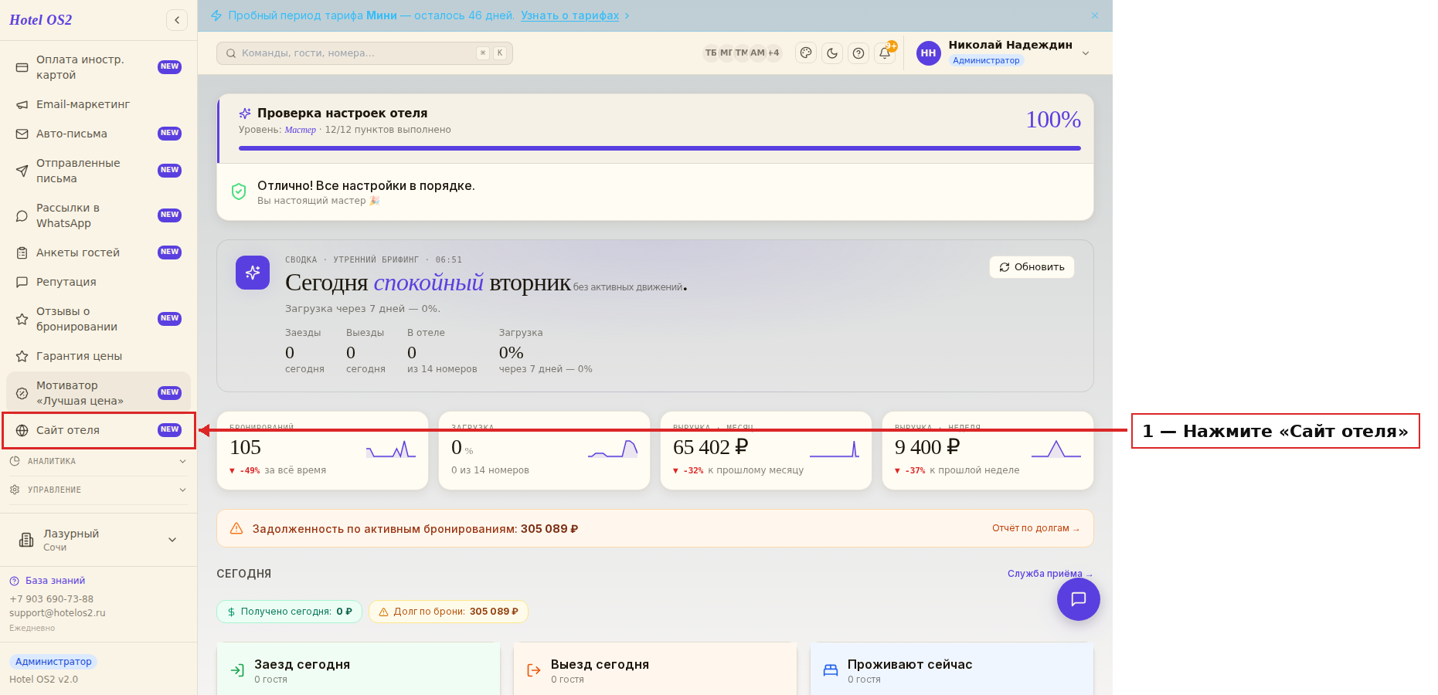Open Оплата иностр. картой in sidebar
Image resolution: width=1438 pixels, height=695 pixels.
pos(98,67)
